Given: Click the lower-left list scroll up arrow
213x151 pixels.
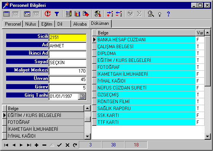Looking at the screenshot, I should pyautogui.click(x=87, y=108).
